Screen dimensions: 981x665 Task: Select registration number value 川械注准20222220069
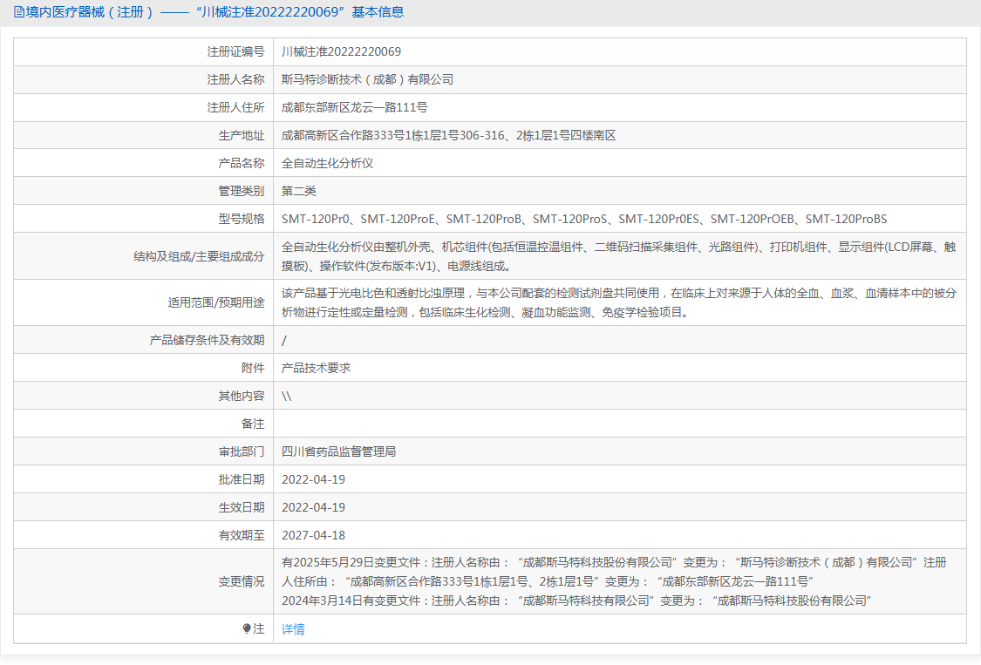point(341,52)
